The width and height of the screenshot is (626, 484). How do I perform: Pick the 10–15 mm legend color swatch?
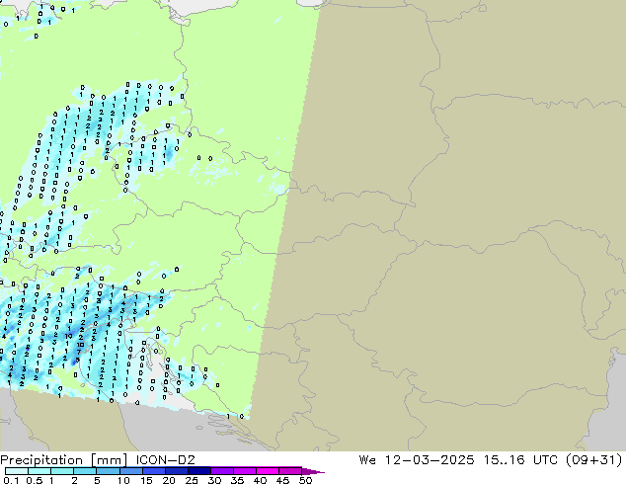click(130, 471)
